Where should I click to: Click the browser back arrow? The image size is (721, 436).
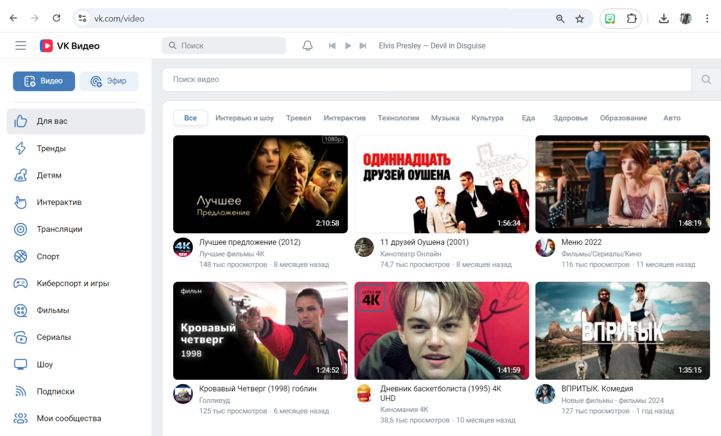13,18
